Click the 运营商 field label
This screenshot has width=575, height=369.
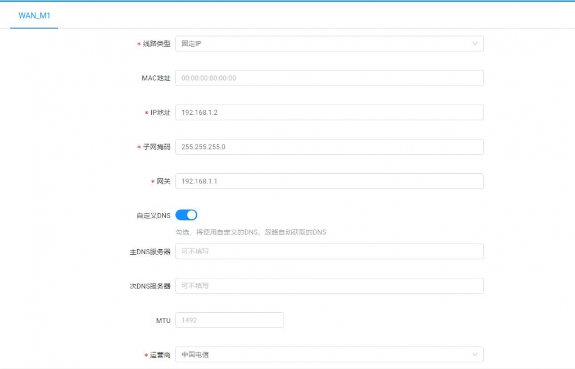[160, 355]
